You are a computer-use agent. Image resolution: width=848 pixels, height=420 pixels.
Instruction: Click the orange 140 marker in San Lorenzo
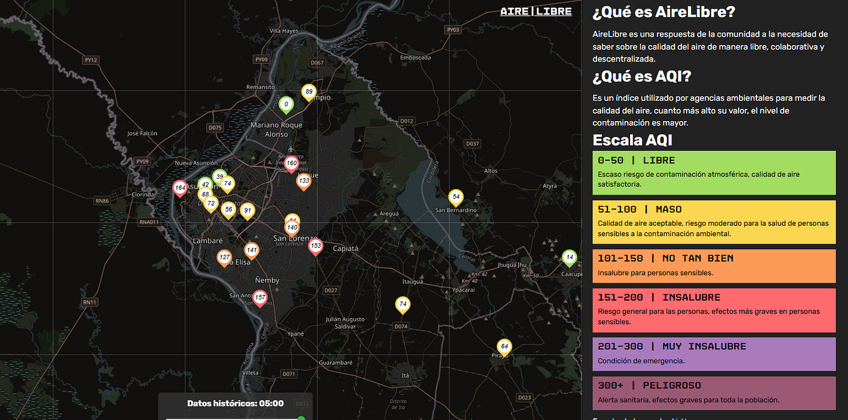coord(292,228)
